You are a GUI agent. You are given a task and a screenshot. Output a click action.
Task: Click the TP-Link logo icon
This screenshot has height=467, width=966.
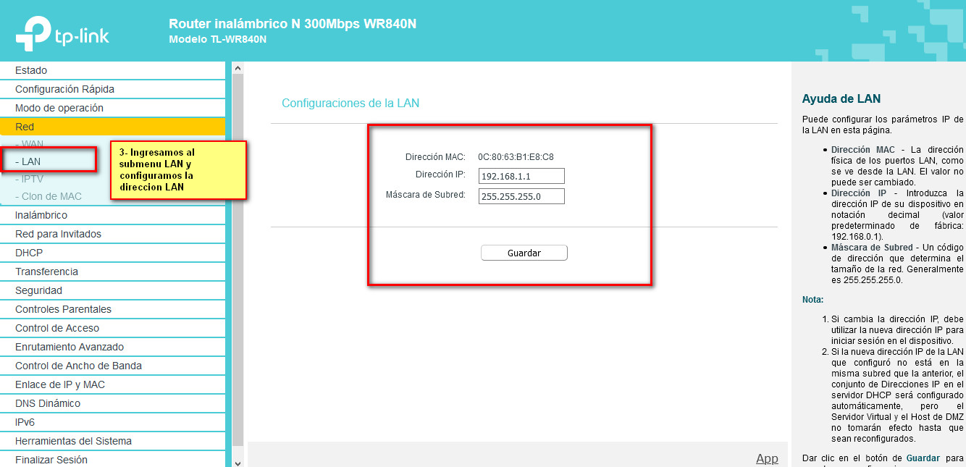tap(34, 33)
